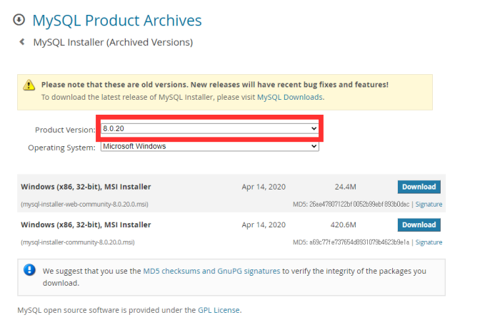Download the 24.4M web-community installer
Viewport: 490px width, 320px height.
click(419, 187)
